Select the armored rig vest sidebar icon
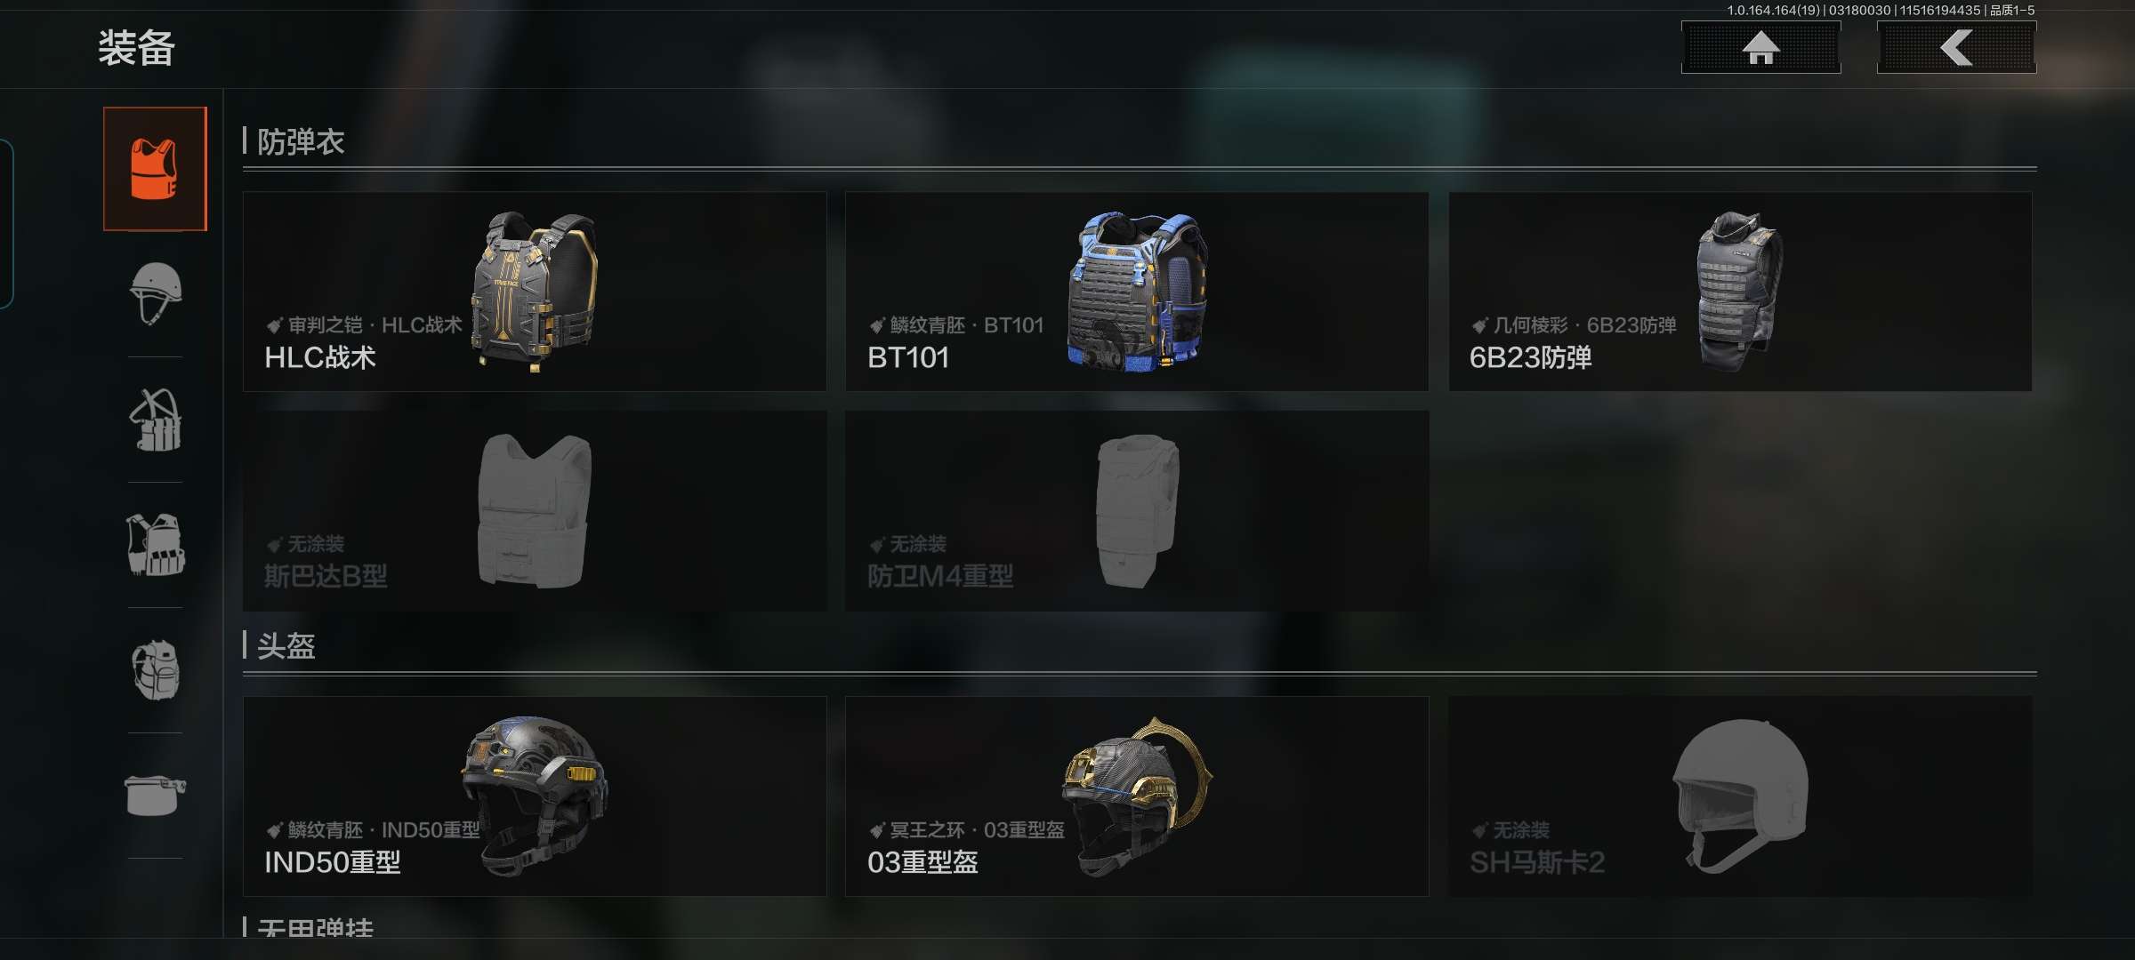The height and width of the screenshot is (960, 2135). click(x=156, y=545)
